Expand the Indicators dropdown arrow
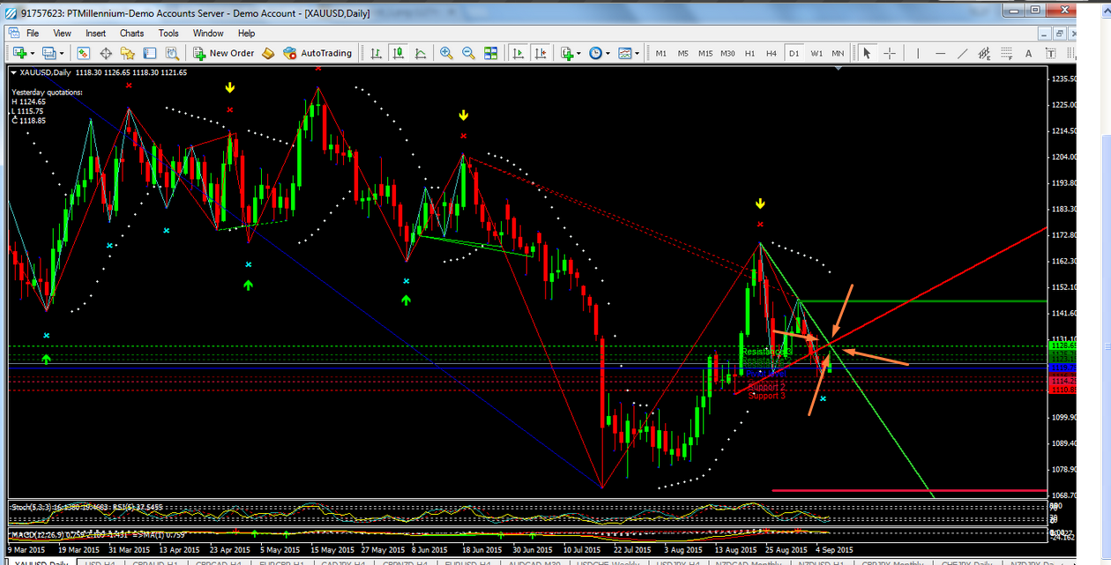The width and height of the screenshot is (1111, 565). pyautogui.click(x=579, y=53)
